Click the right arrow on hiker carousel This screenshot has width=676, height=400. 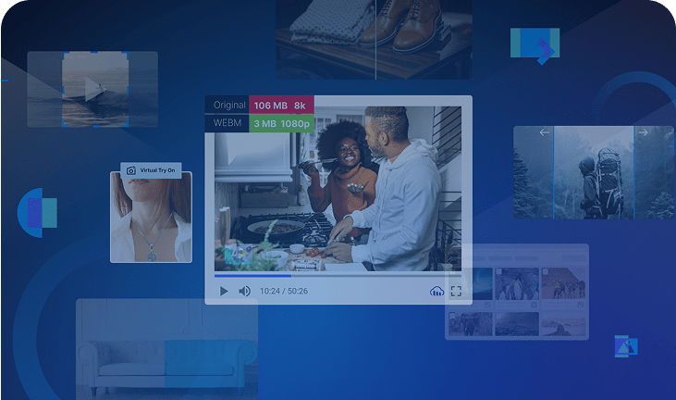[x=644, y=132]
